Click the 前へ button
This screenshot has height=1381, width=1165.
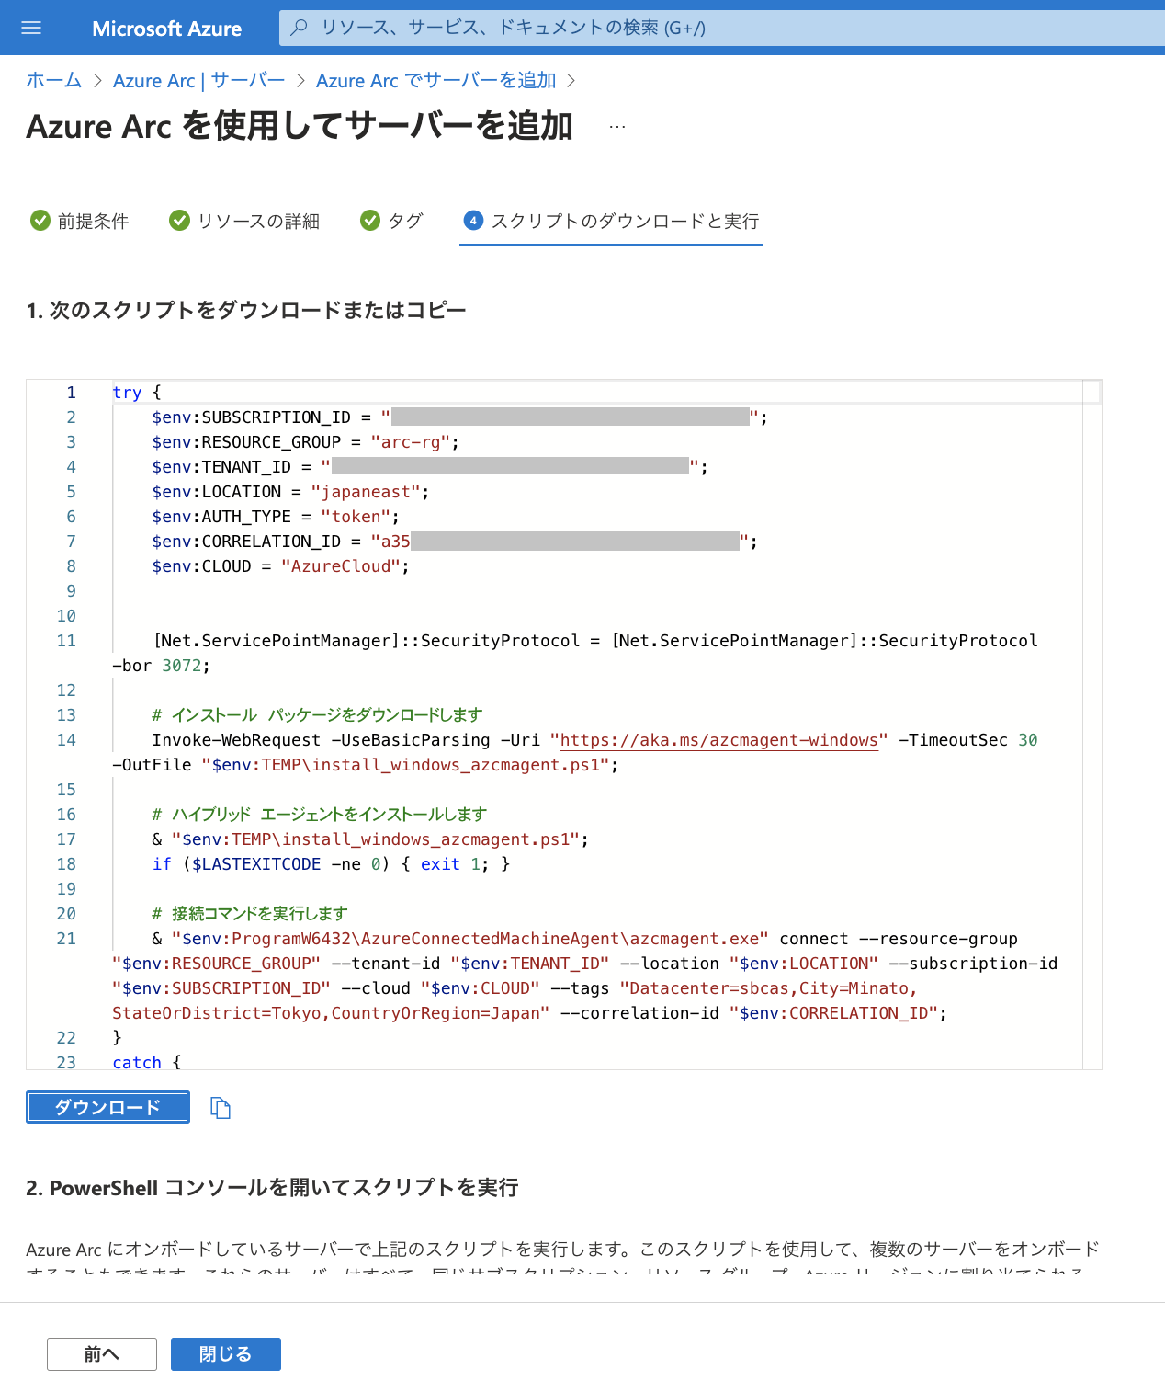[102, 1354]
